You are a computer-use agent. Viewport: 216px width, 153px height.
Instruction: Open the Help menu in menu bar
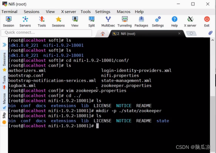[139, 11]
